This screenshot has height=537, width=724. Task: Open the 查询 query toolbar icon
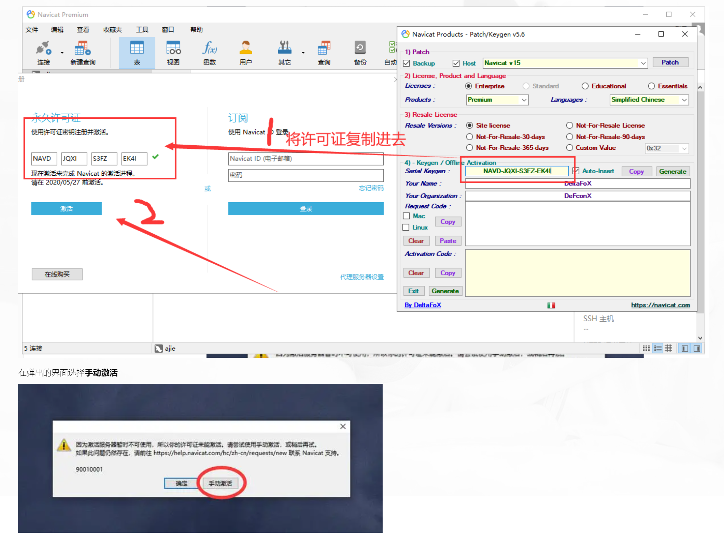324,52
